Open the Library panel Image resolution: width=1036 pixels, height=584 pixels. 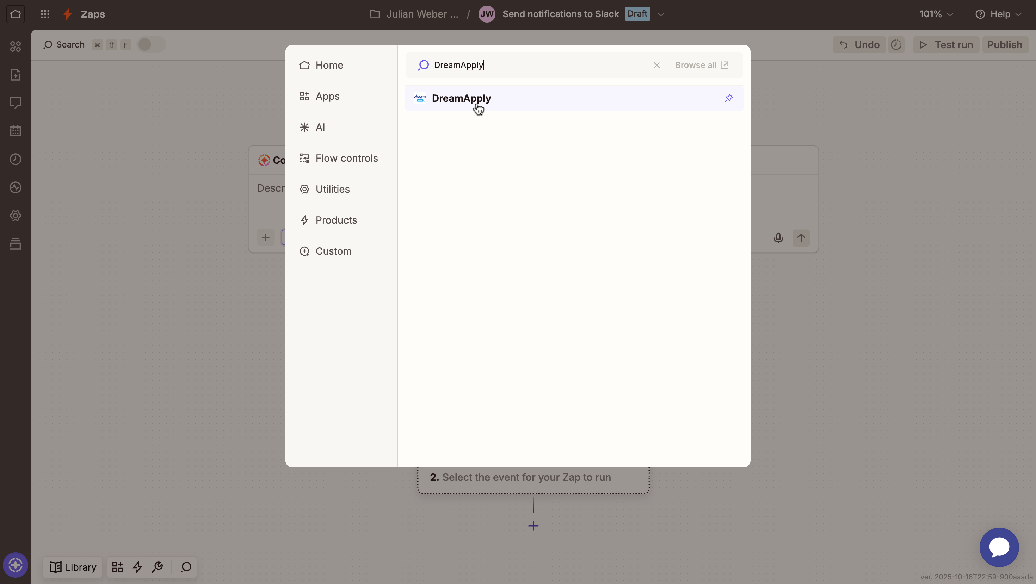72,567
